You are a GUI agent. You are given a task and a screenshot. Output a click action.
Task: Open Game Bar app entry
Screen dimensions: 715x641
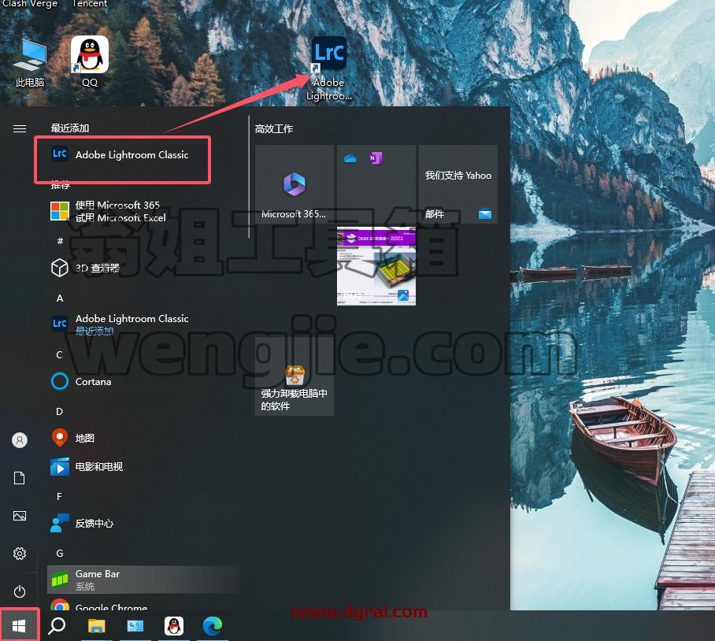[x=143, y=580]
